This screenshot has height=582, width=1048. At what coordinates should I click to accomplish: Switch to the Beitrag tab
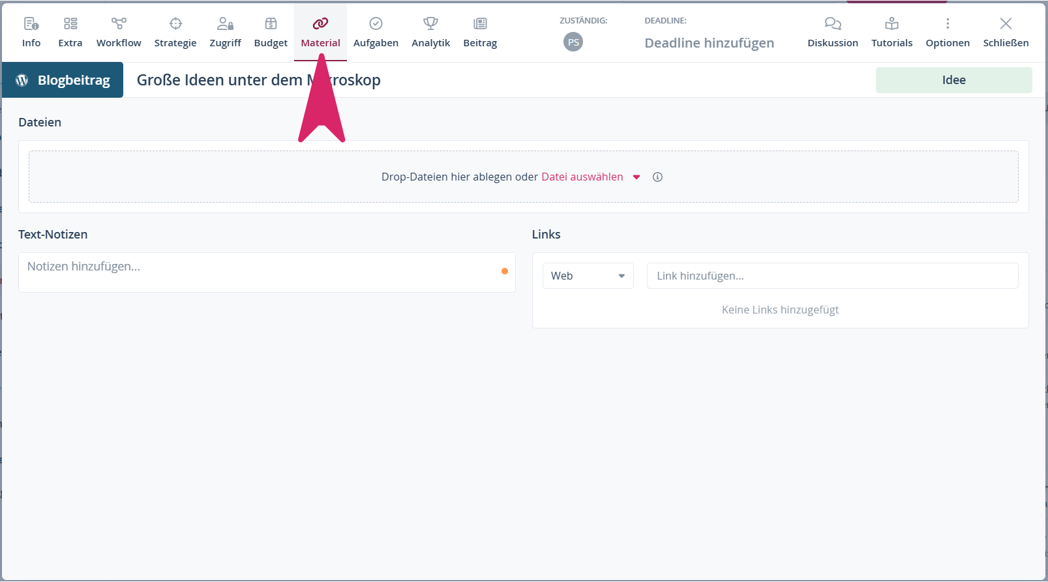(x=480, y=33)
